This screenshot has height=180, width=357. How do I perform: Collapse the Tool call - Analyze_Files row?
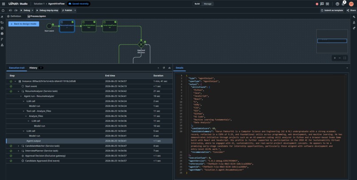(x=23, y=111)
